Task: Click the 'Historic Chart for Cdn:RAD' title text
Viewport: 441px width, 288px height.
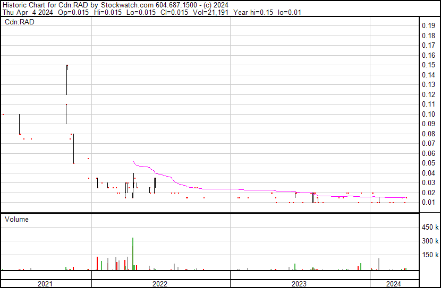Action: [x=45, y=5]
